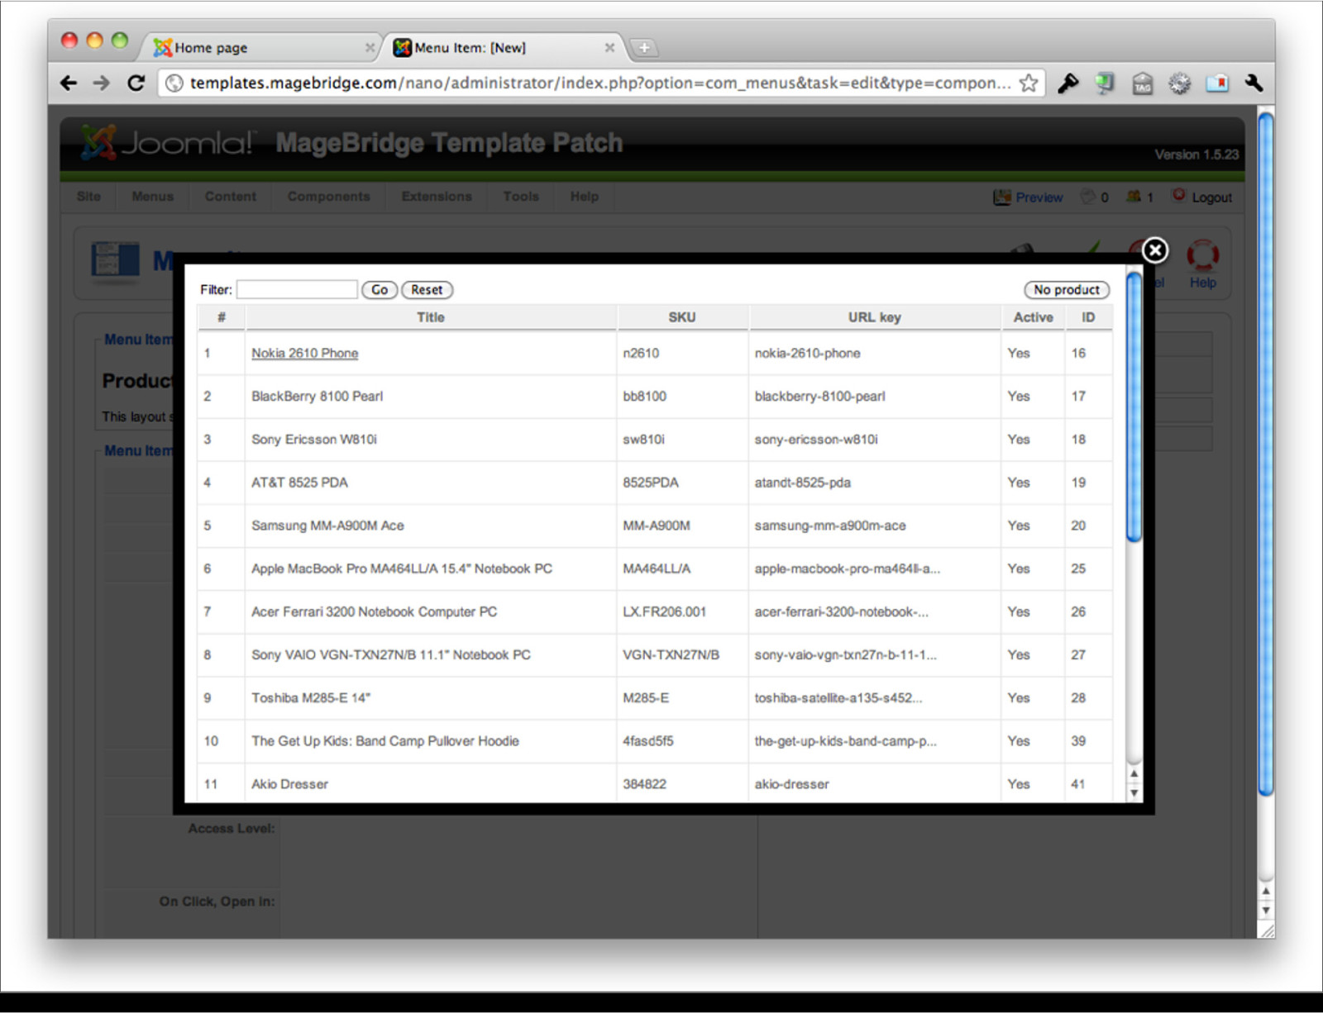Viewport: 1323px width, 1018px height.
Task: Click the key extension icon
Action: tap(1068, 83)
